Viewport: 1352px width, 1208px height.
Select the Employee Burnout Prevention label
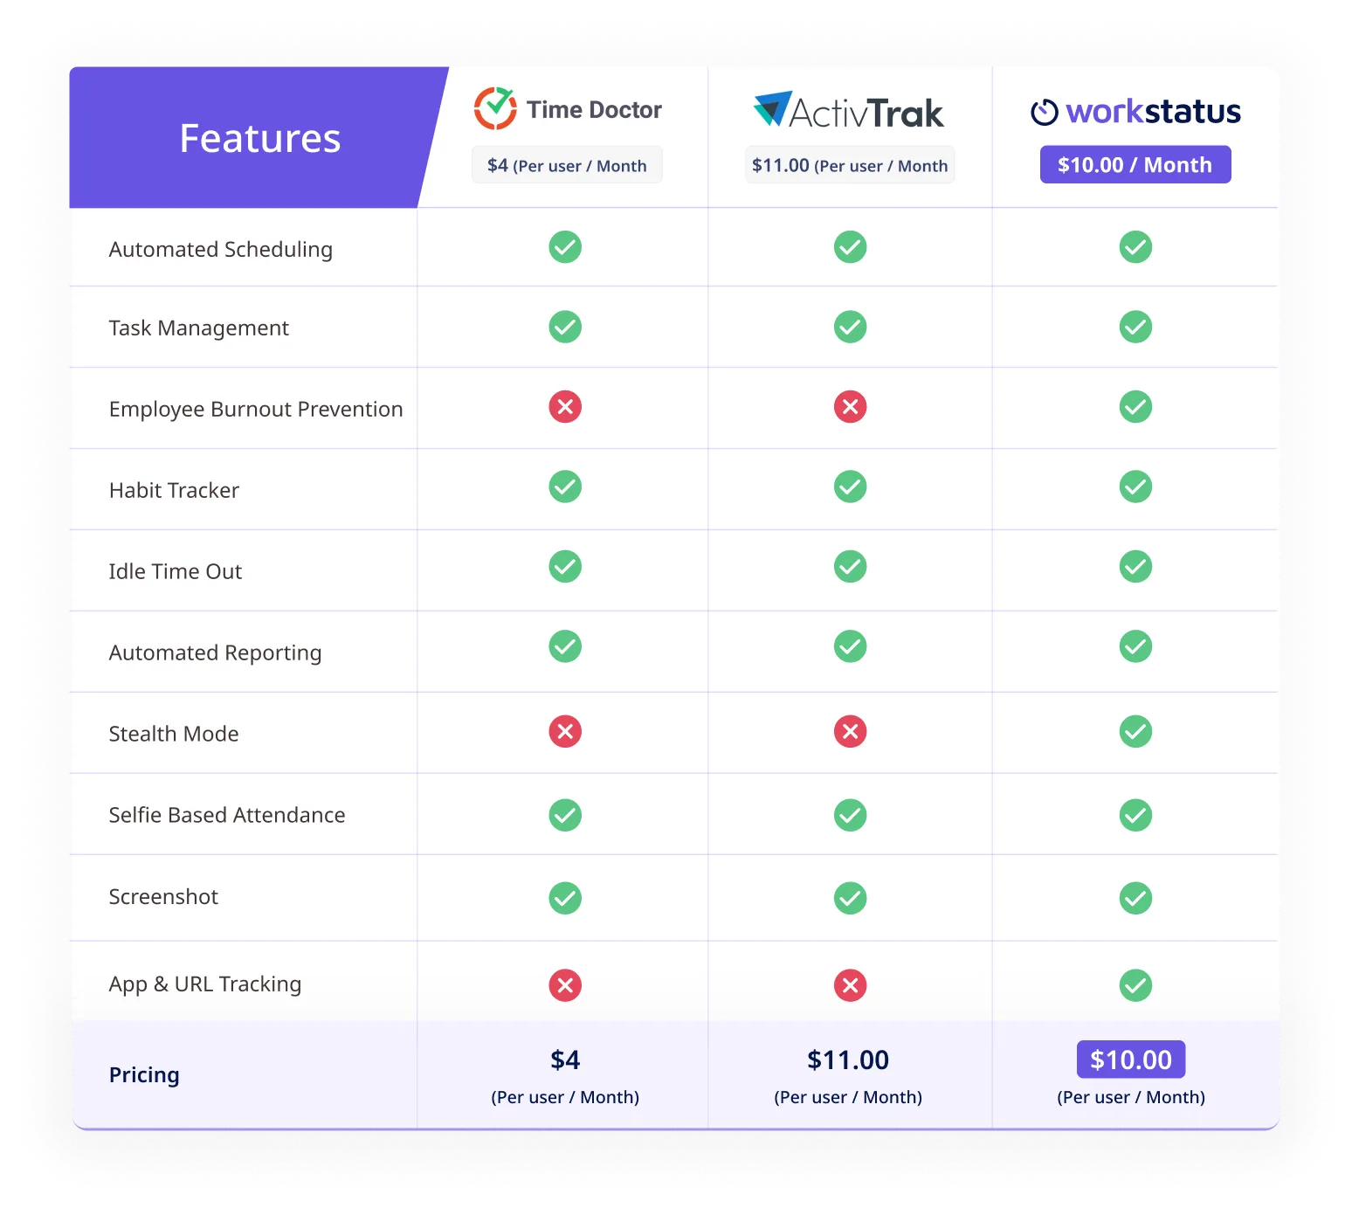256,410
